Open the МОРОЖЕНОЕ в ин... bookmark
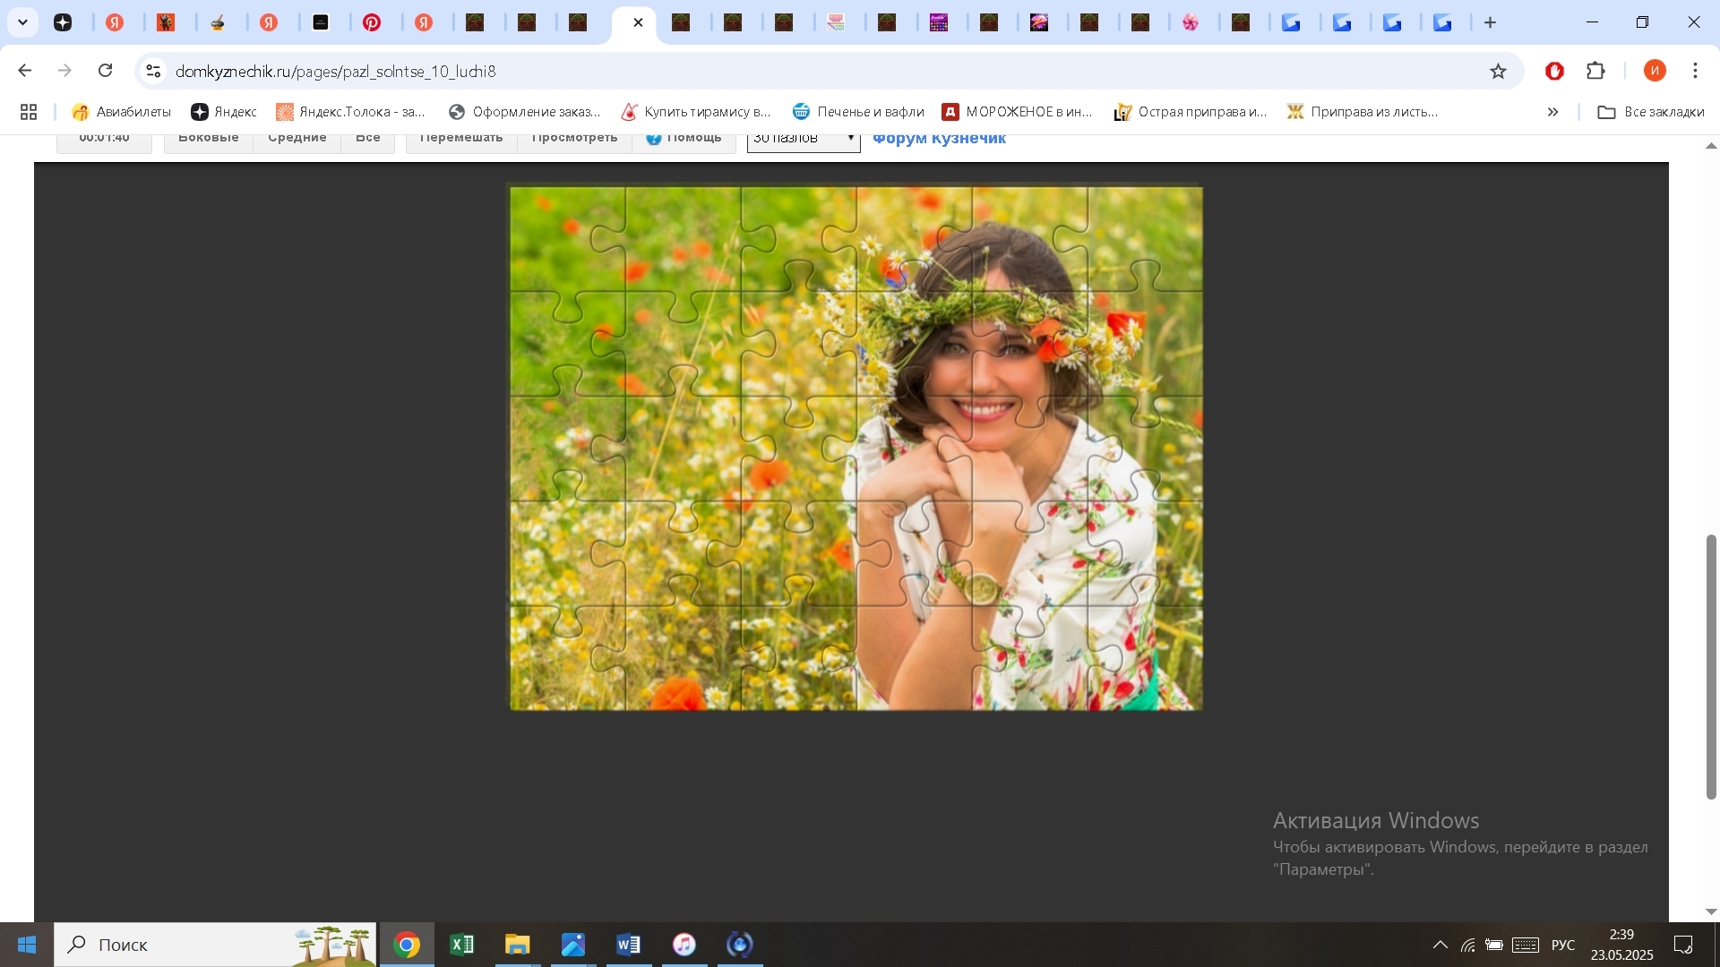 tap(1018, 112)
